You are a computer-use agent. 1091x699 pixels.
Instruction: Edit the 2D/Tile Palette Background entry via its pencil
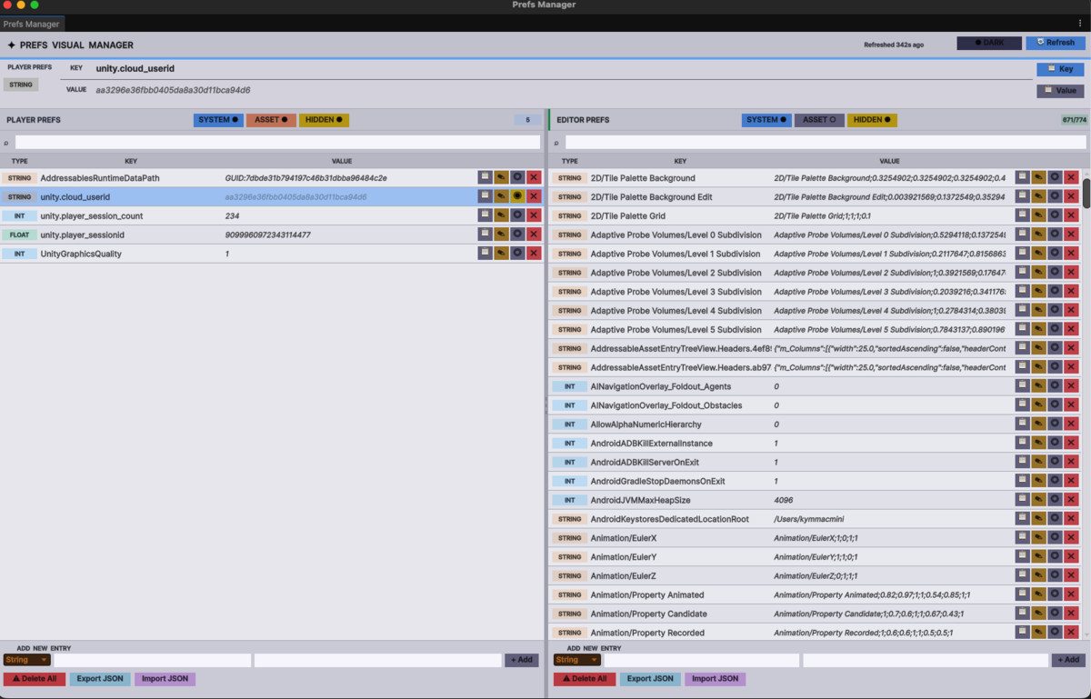[1038, 178]
